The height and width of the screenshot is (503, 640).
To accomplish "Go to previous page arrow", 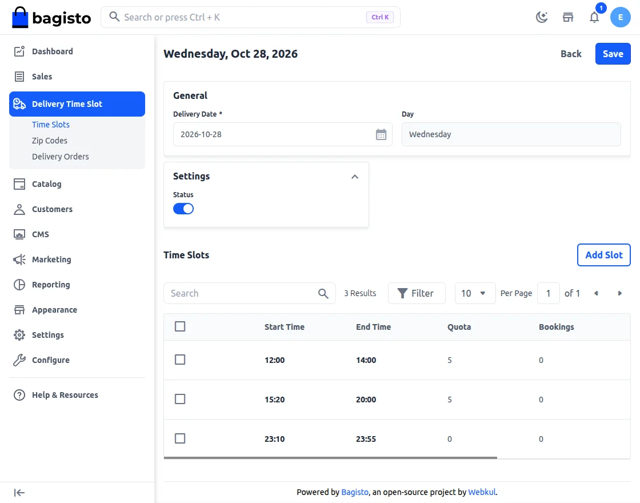I will click(597, 293).
